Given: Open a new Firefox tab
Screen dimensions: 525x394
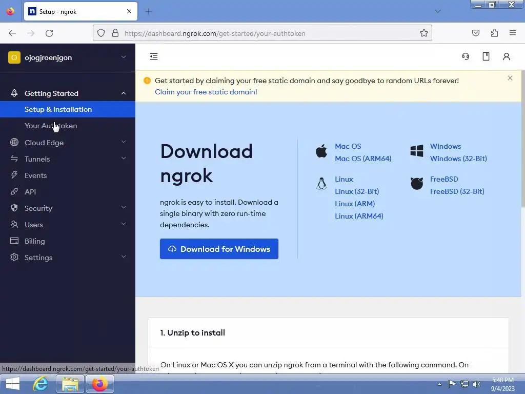Looking at the screenshot, I should [x=148, y=12].
